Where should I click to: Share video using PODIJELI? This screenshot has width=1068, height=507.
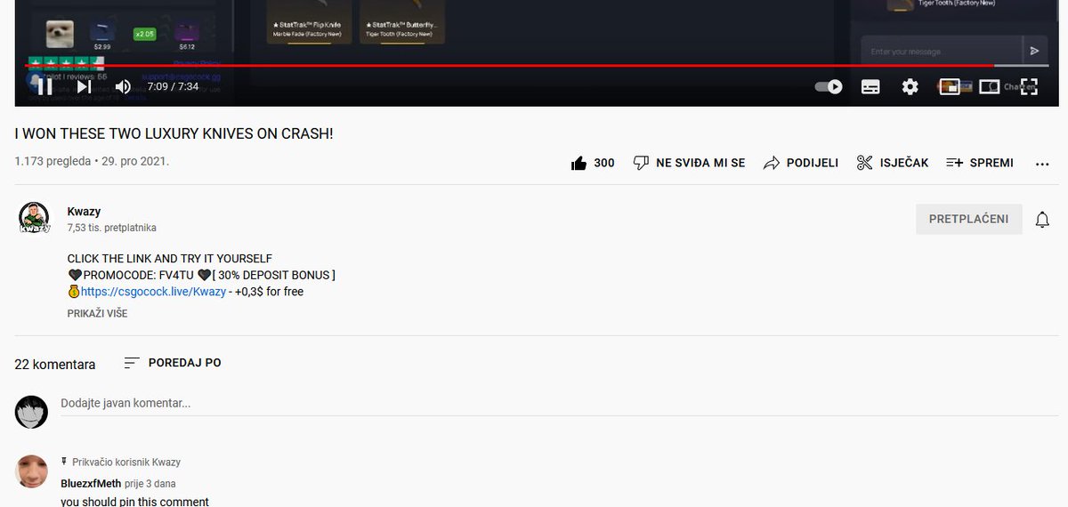(x=800, y=163)
